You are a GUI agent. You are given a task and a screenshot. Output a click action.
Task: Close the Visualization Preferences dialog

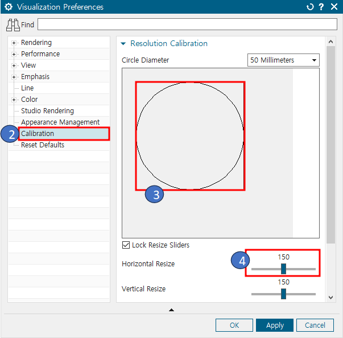click(333, 7)
